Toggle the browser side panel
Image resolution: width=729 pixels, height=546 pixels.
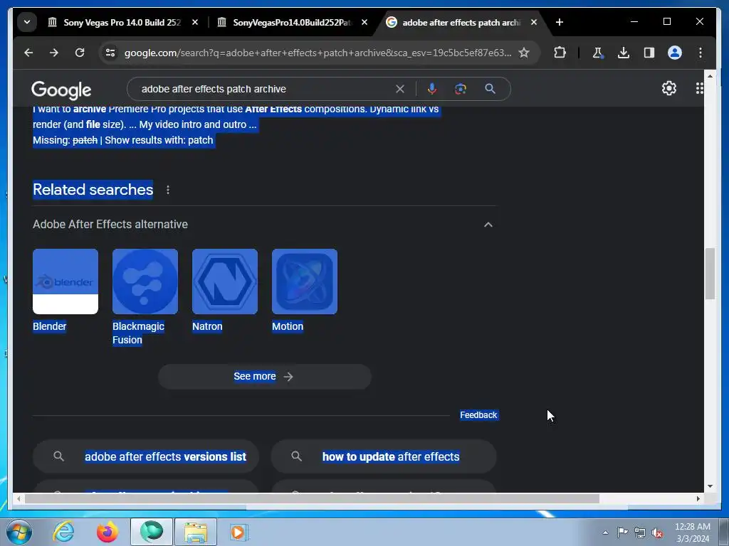649,53
